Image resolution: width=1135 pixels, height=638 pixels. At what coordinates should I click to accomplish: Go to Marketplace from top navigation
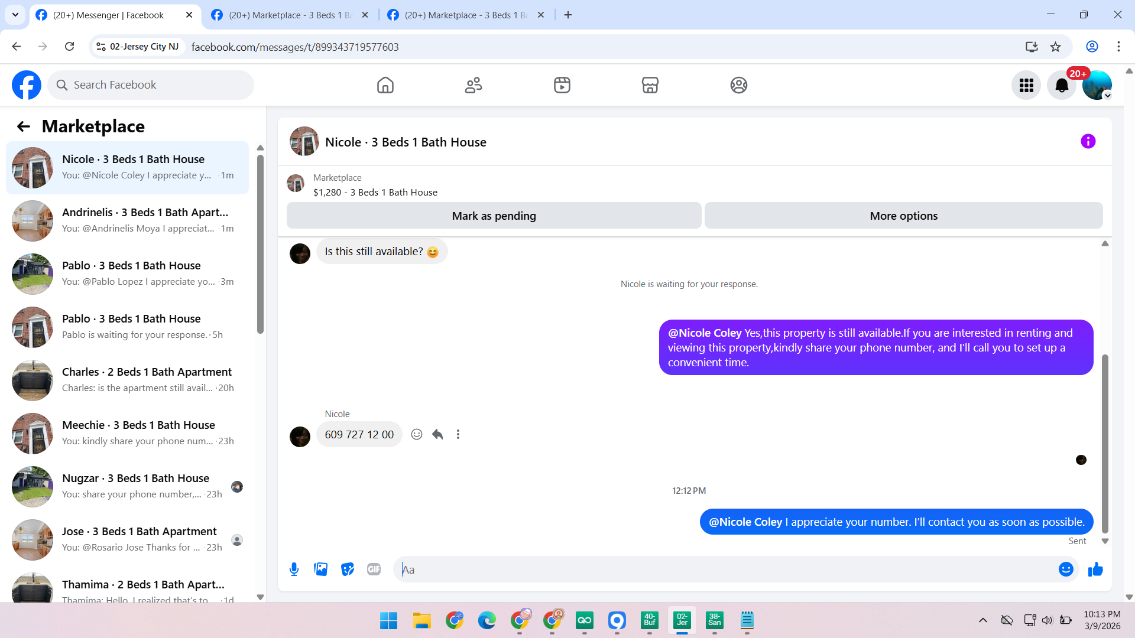pos(650,85)
